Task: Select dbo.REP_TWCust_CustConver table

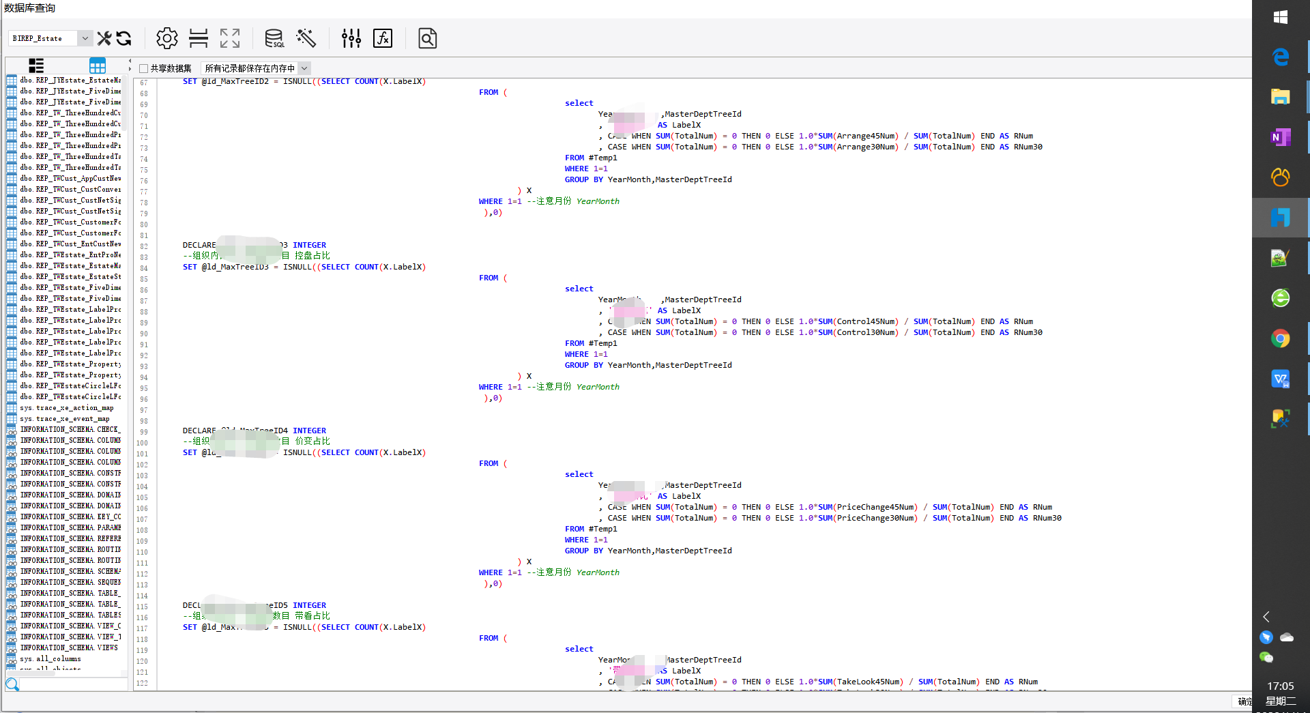Action: click(70, 190)
